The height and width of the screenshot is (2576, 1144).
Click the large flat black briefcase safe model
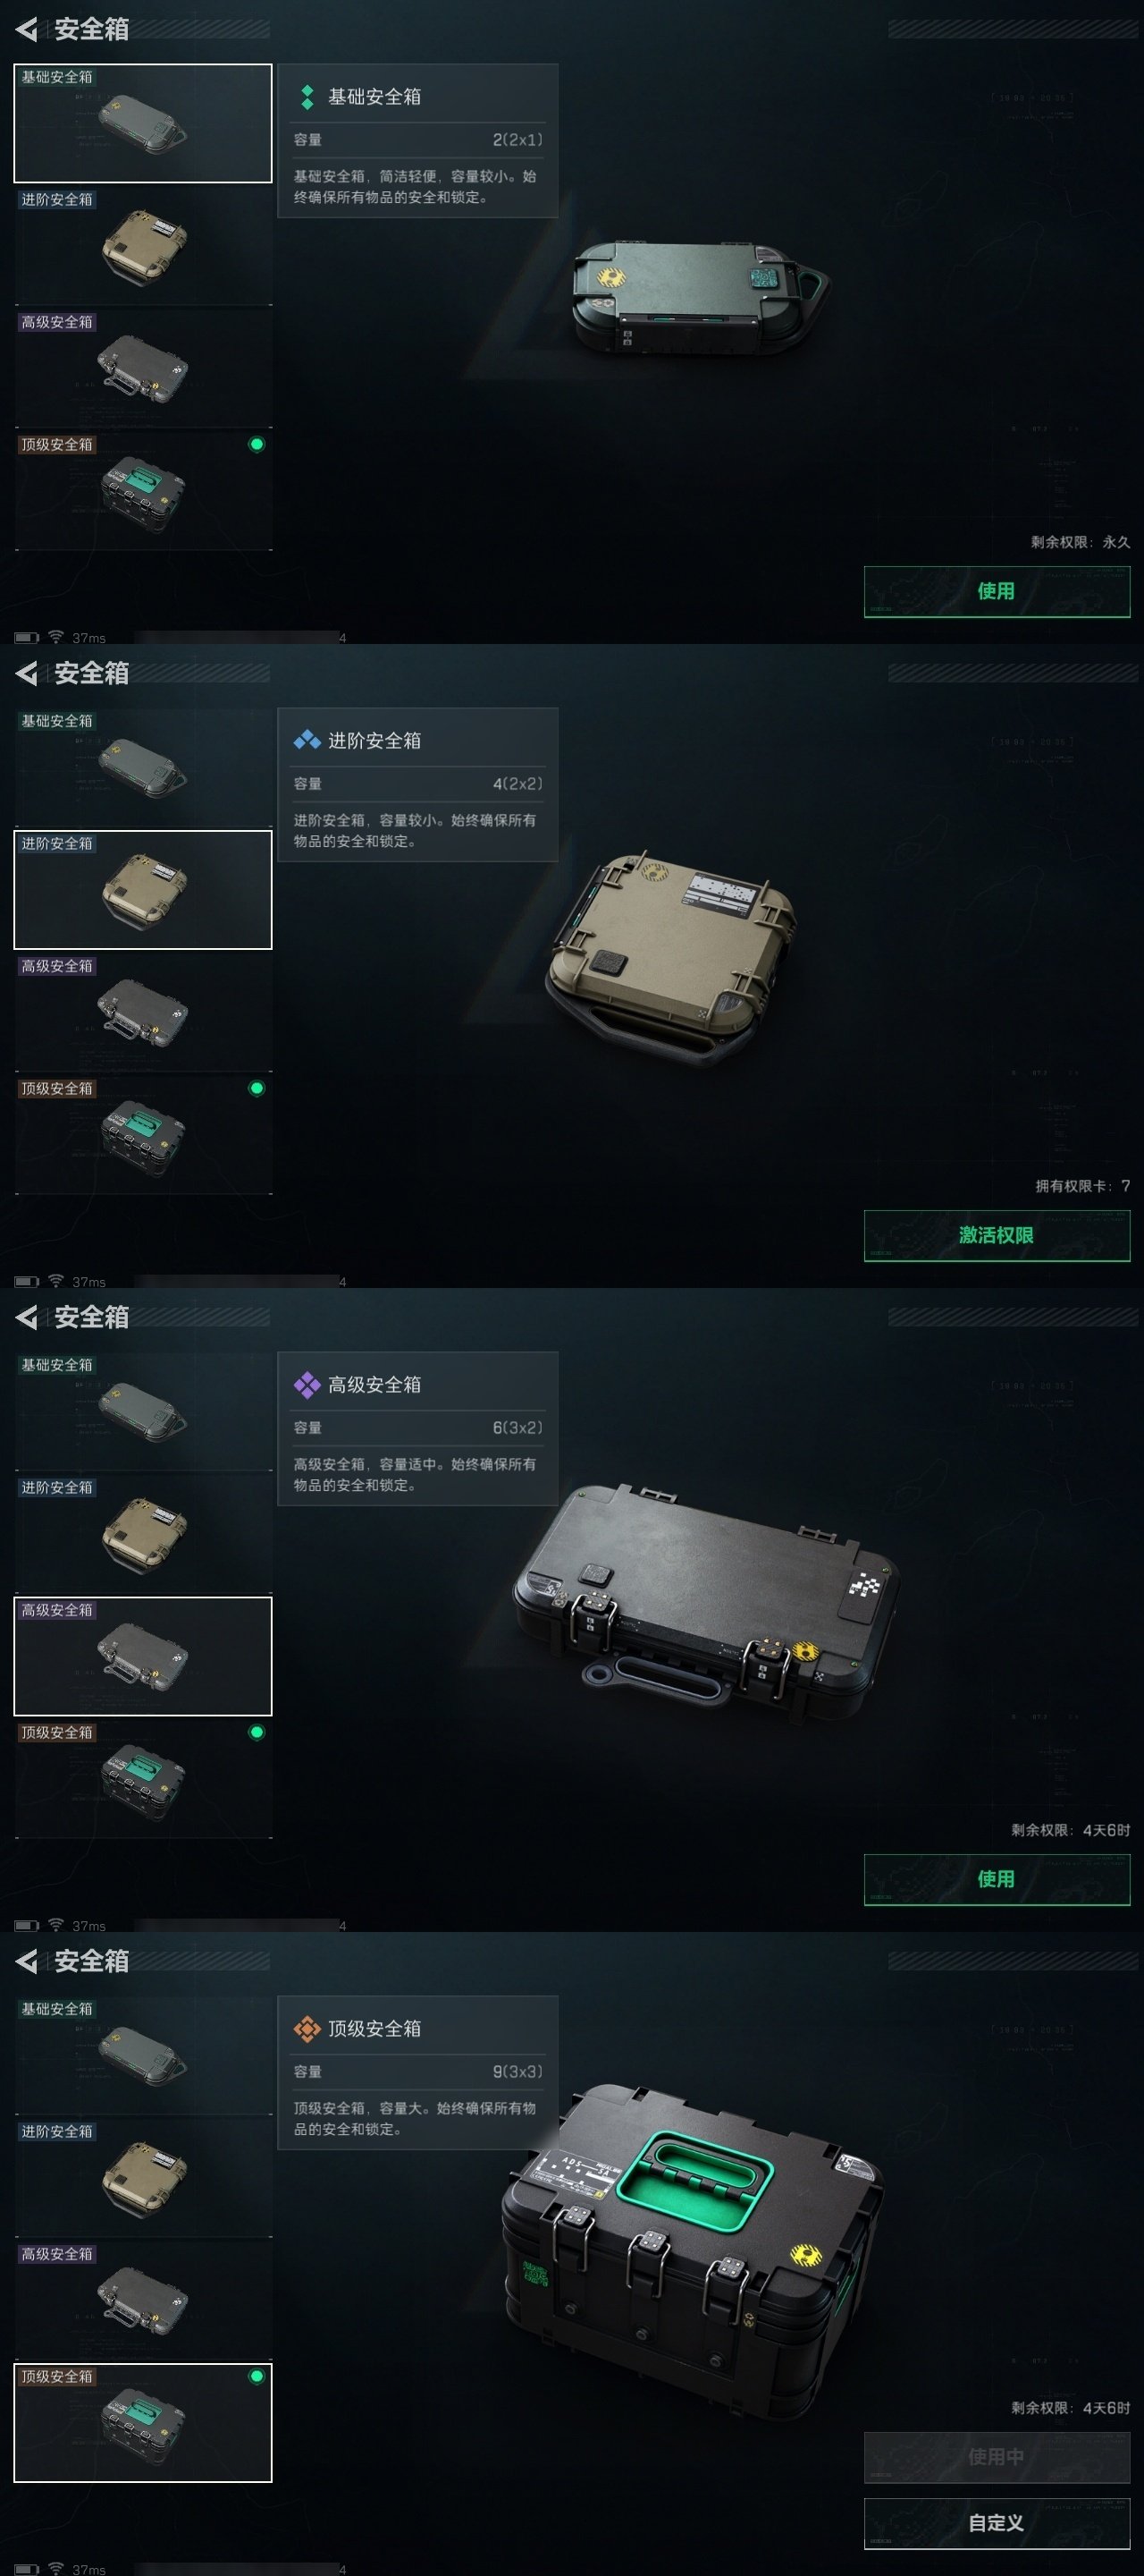pyautogui.click(x=705, y=1601)
